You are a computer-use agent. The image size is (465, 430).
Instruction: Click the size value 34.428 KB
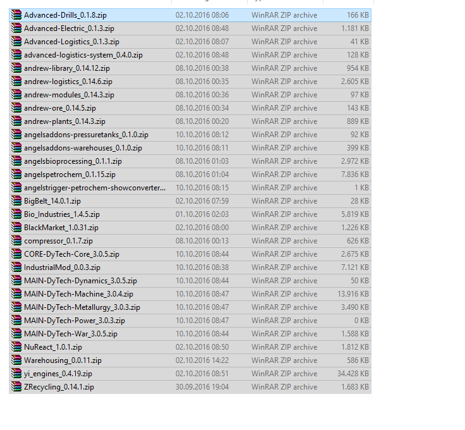353,374
